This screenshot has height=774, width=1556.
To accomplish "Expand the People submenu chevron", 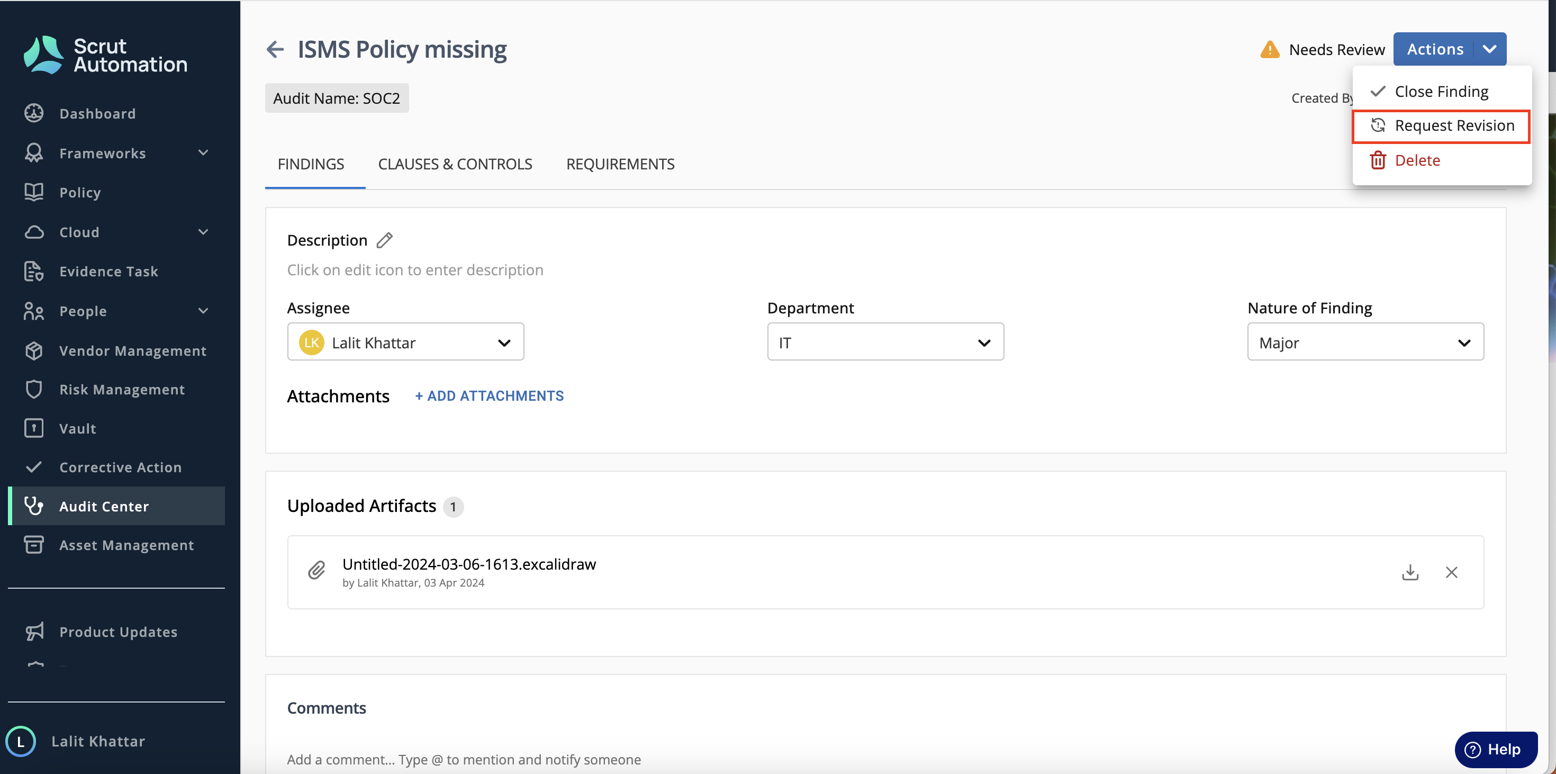I will (204, 311).
